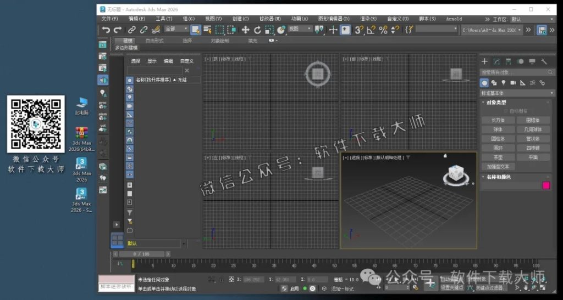Click the Undo arrow in main toolbar
Image resolution: width=563 pixels, height=300 pixels.
pyautogui.click(x=106, y=30)
